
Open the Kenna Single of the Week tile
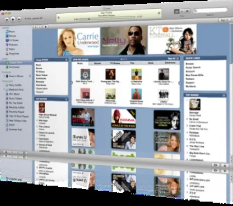(x=124, y=118)
